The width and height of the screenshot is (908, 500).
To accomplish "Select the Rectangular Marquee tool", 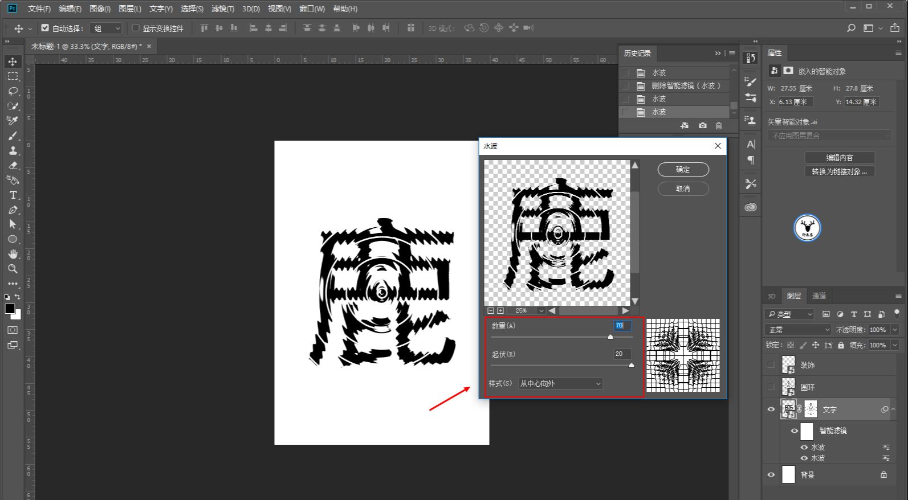I will 13,76.
